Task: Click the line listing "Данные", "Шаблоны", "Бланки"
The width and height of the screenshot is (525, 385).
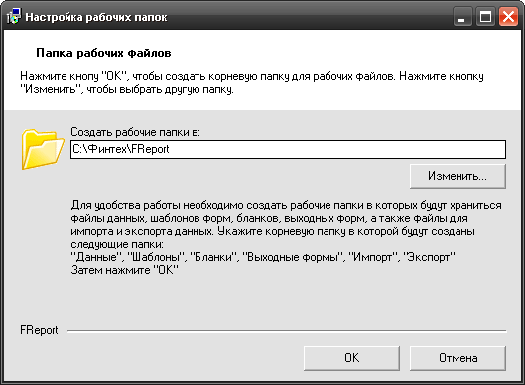Action: point(263,257)
